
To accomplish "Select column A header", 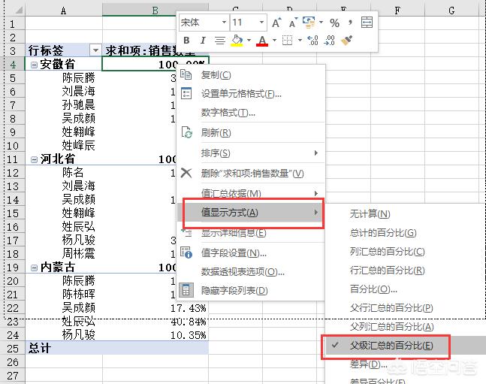I will (64, 11).
